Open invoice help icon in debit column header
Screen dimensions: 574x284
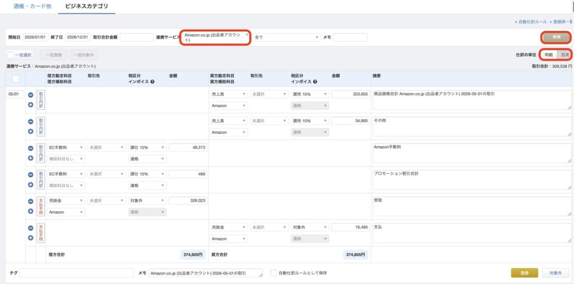point(152,82)
